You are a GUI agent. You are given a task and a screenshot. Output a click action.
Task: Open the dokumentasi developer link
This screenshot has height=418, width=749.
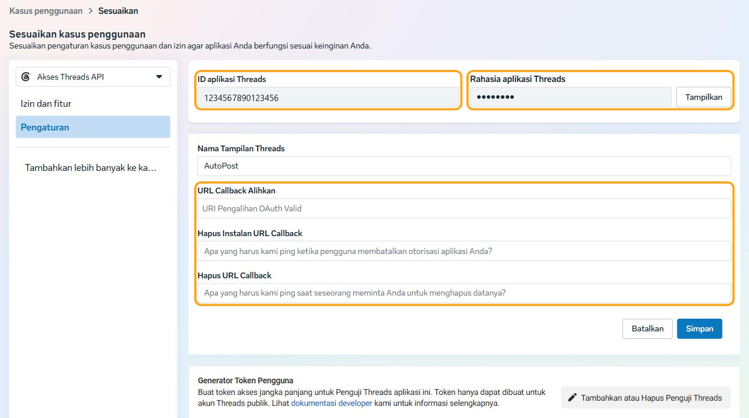[332, 403]
